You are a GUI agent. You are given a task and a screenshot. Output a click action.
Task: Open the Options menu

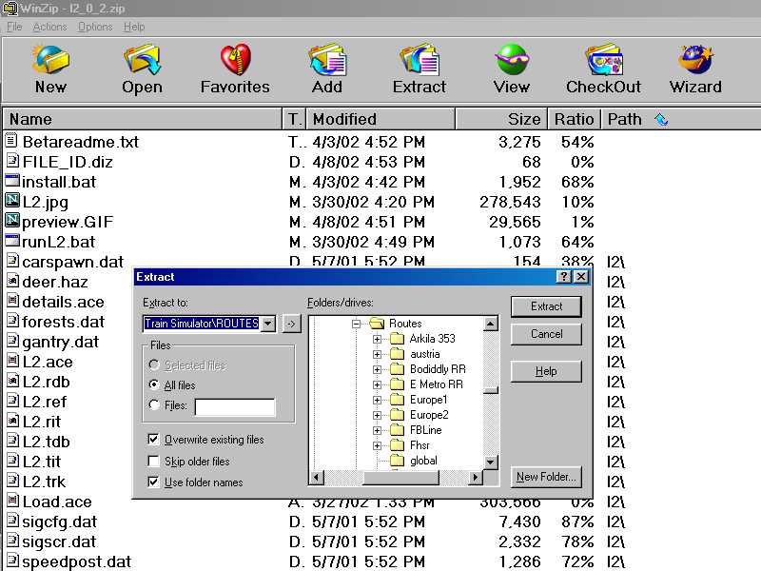95,27
